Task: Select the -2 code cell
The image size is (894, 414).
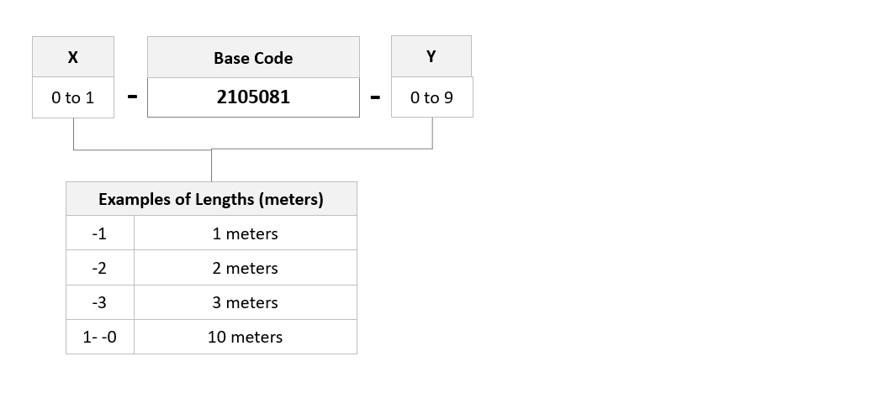Action: [100, 268]
